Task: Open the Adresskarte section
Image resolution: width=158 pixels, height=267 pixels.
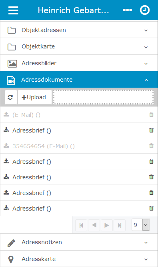Action: (79, 259)
